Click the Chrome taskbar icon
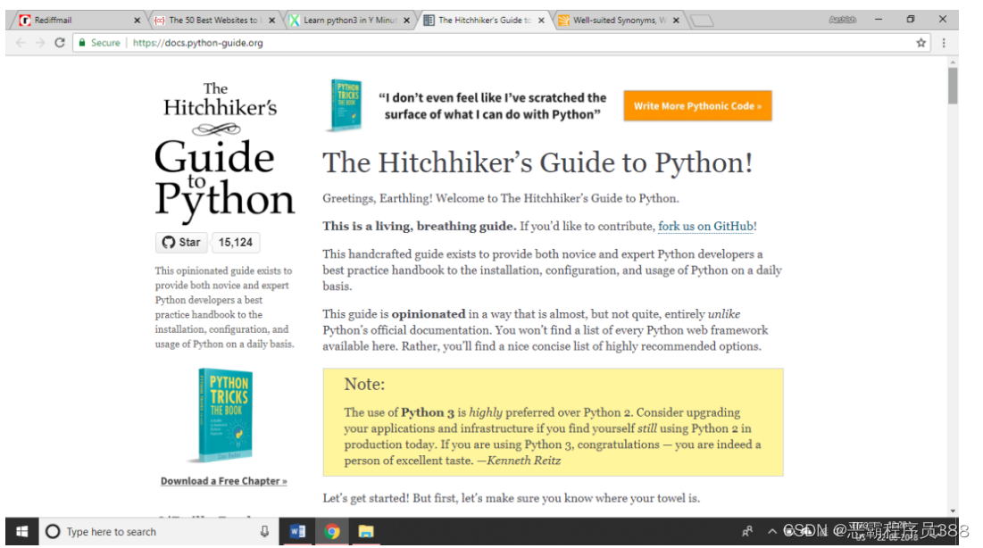The height and width of the screenshot is (548, 983). tap(331, 532)
